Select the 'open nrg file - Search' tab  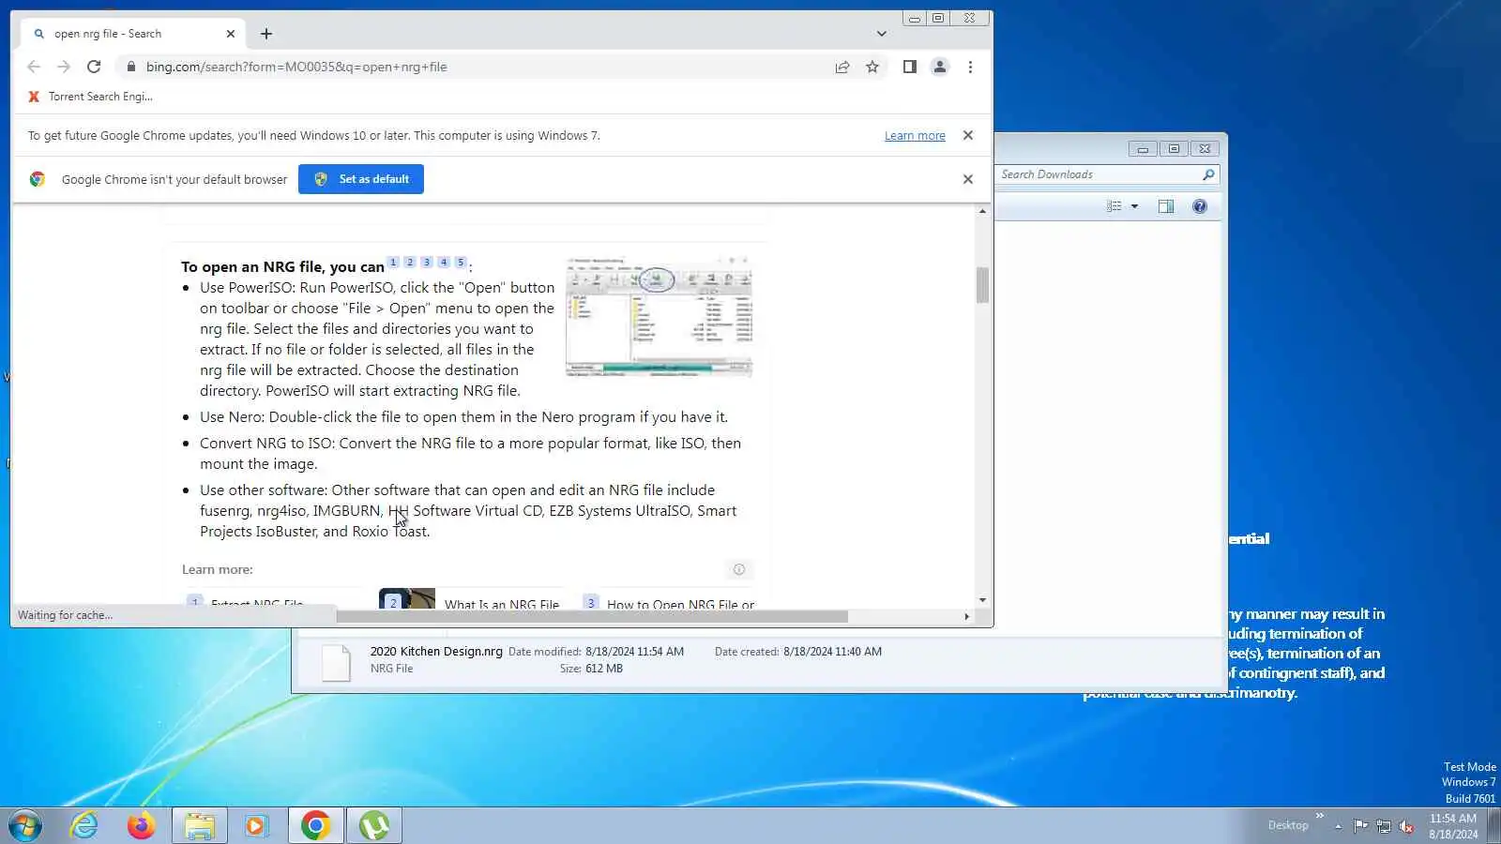point(133,34)
